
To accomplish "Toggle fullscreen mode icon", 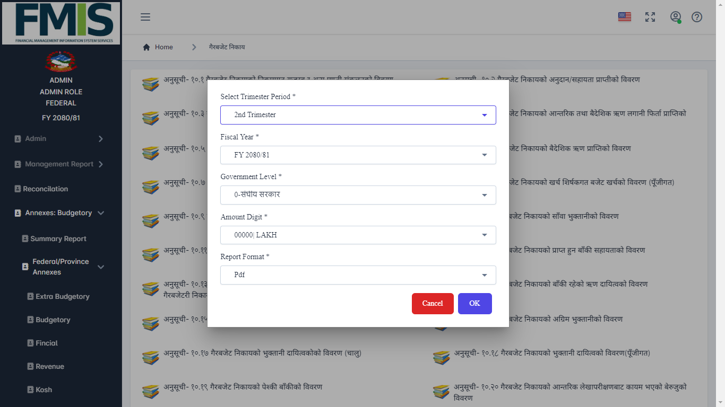I will point(650,17).
